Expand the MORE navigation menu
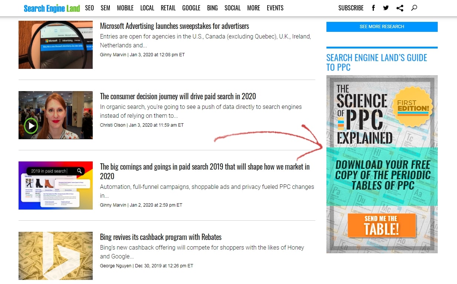This screenshot has width=457, height=284. [x=254, y=8]
